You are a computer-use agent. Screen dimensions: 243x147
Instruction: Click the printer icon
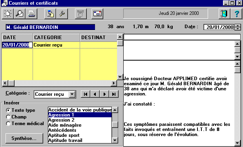pyautogui.click(x=31, y=14)
